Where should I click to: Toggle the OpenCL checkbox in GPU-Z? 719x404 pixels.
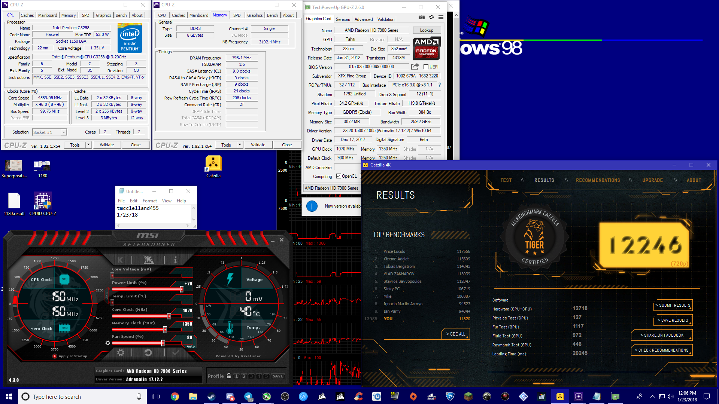tap(339, 176)
